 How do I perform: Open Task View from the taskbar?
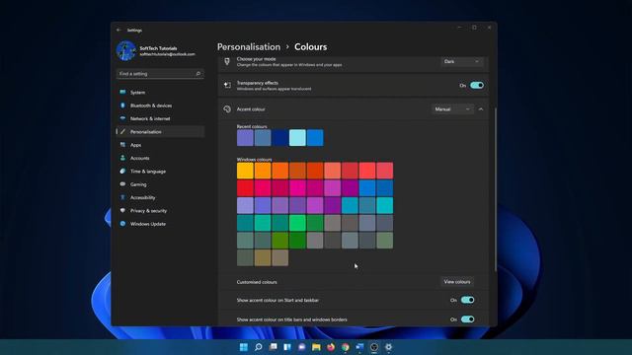click(x=273, y=347)
